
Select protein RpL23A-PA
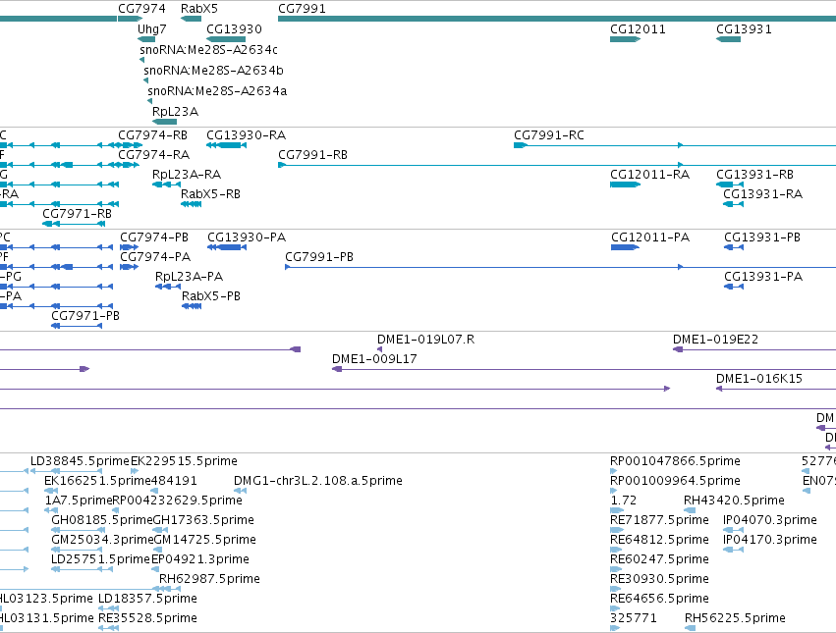pyautogui.click(x=190, y=277)
